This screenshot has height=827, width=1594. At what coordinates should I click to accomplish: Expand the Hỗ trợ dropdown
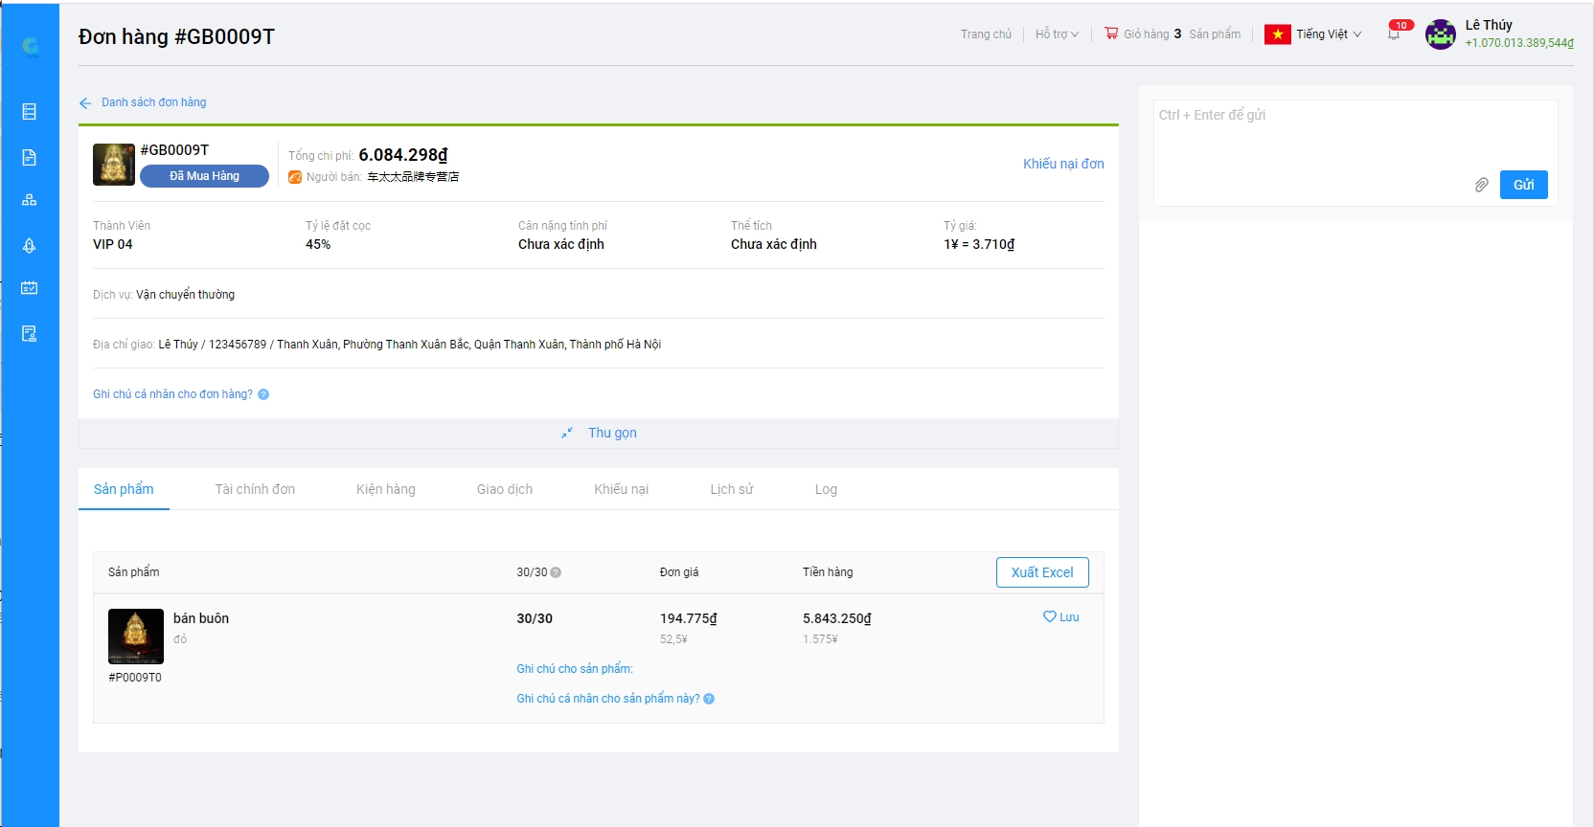point(1057,34)
